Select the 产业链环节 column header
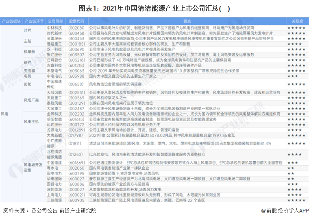Viewport: 309px width, 219px height. coord(34,21)
